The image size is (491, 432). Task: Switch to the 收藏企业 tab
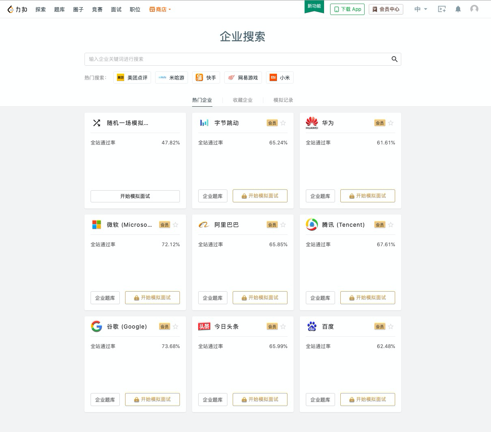pyautogui.click(x=242, y=100)
